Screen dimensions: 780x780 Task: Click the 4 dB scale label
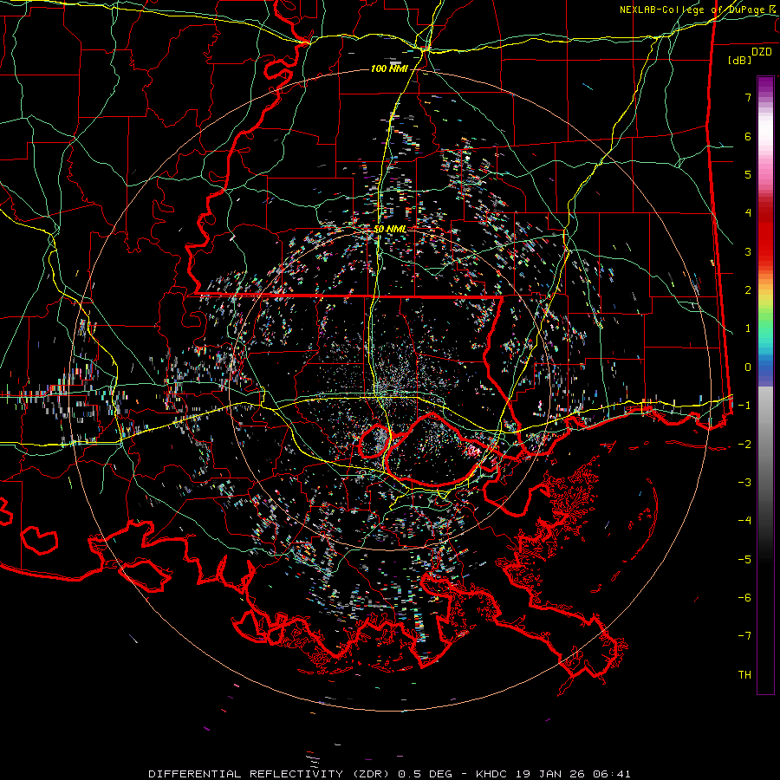(x=748, y=213)
